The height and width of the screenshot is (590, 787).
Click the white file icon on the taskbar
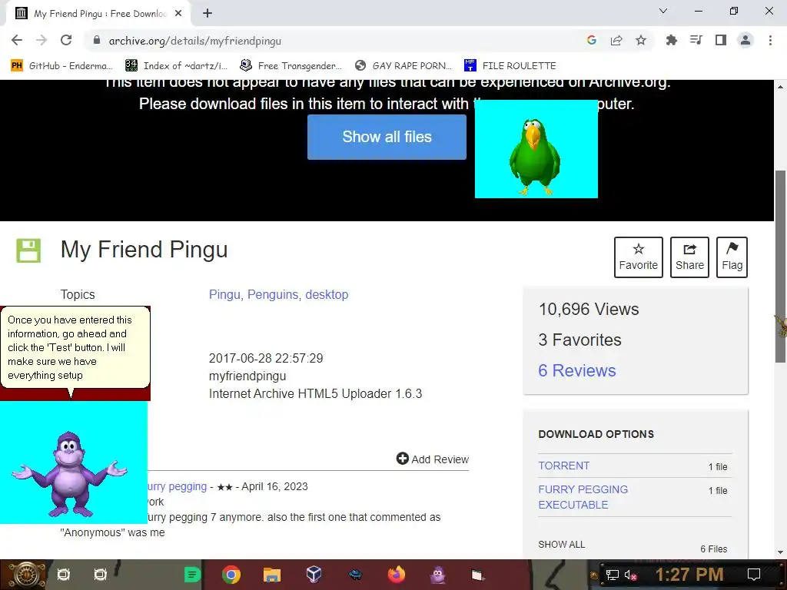coord(477,575)
